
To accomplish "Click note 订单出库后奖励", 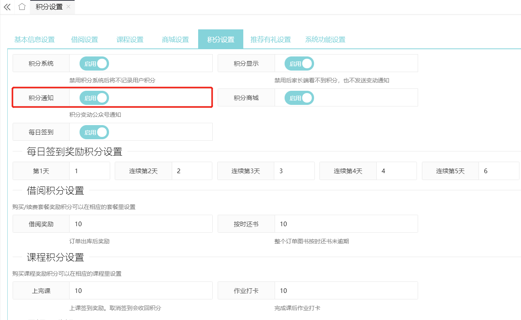I will 90,241.
